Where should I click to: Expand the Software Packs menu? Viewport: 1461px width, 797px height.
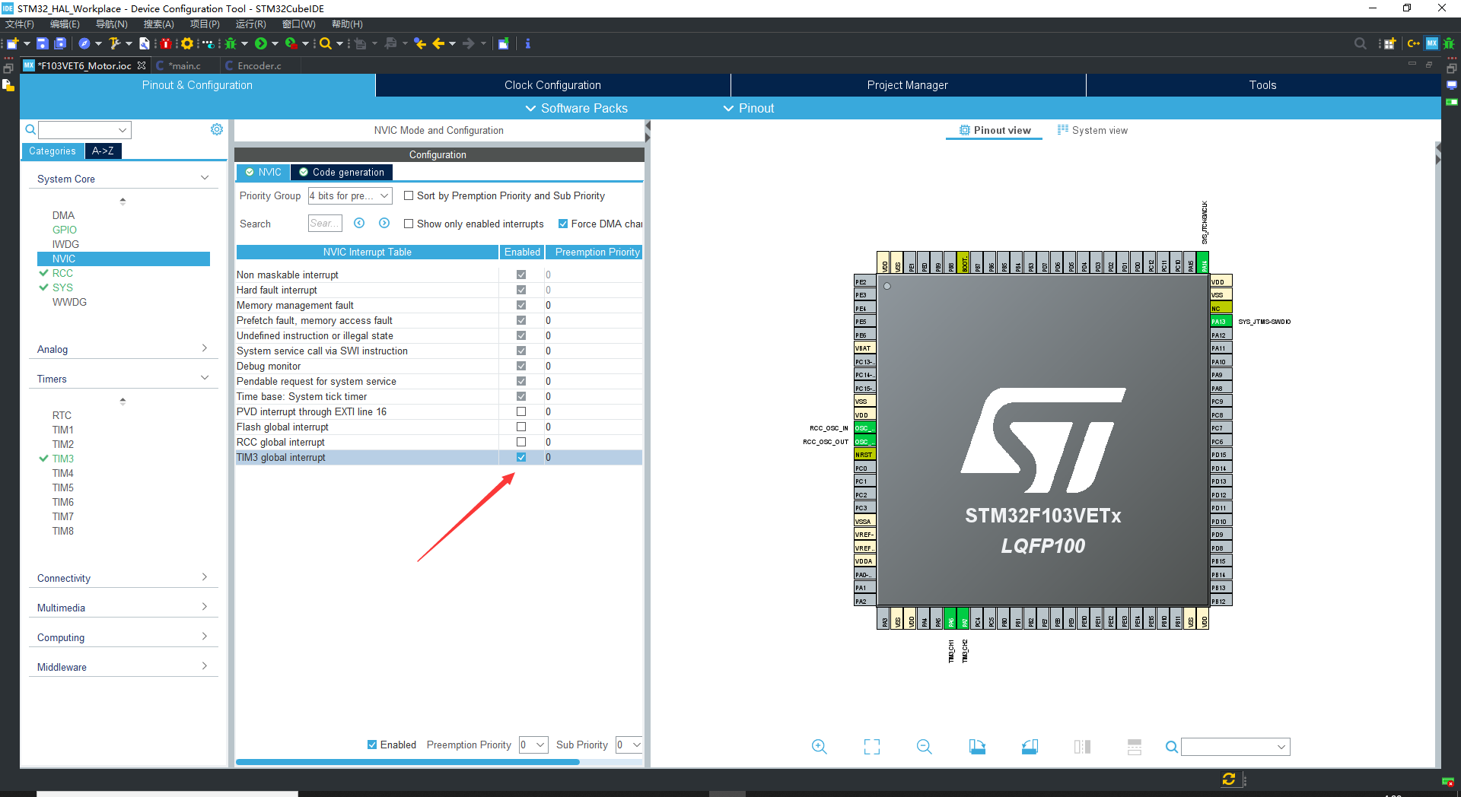(577, 108)
